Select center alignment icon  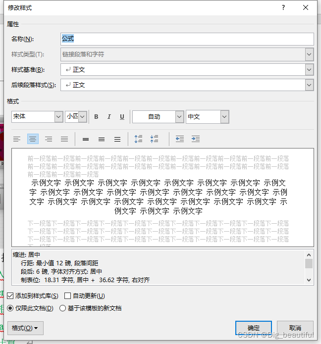pyautogui.click(x=33, y=139)
